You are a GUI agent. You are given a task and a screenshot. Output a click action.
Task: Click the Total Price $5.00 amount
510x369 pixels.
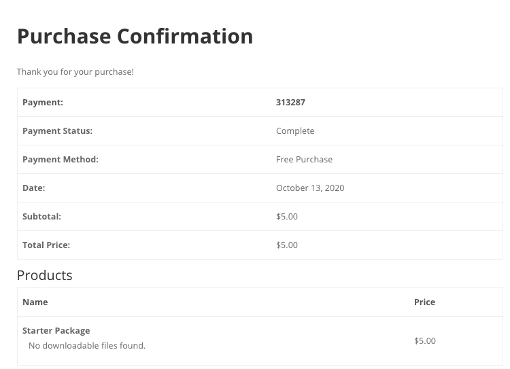tap(287, 245)
